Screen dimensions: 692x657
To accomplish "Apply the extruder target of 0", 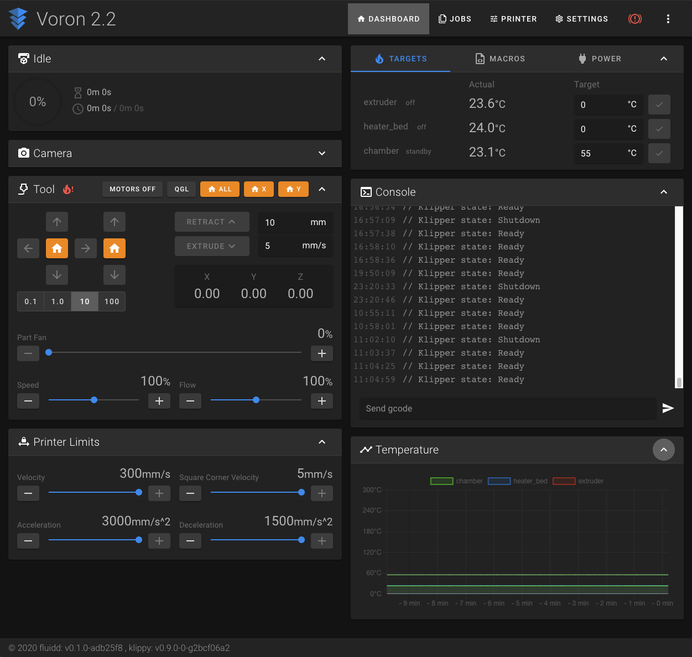I will point(659,105).
